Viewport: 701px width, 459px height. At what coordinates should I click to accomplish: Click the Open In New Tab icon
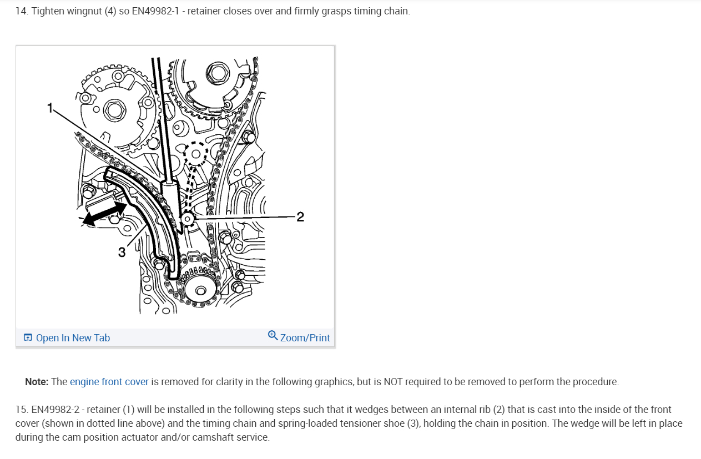click(x=28, y=337)
